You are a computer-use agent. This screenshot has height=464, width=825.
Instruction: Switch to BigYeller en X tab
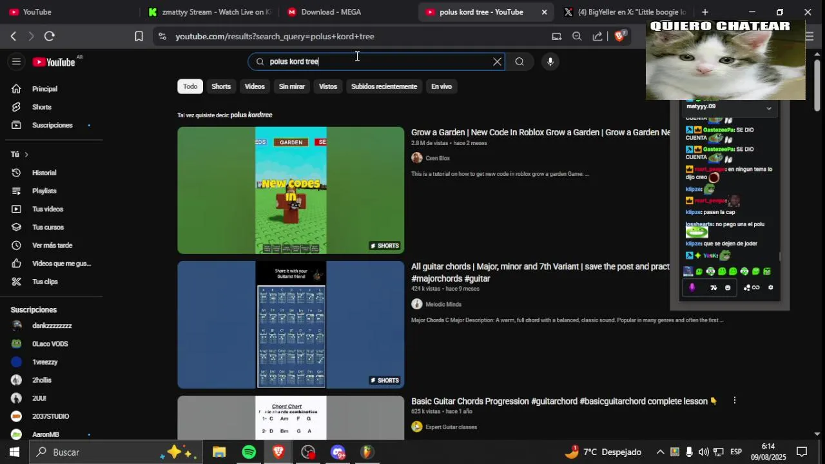(x=625, y=12)
